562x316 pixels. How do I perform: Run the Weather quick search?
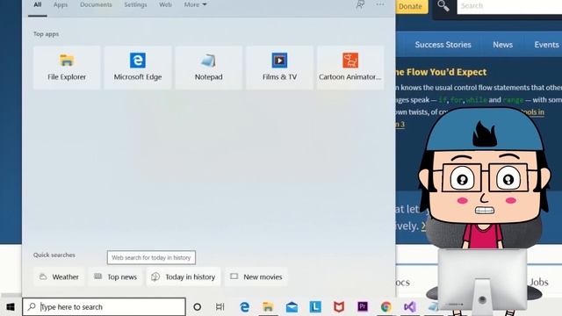tap(59, 277)
